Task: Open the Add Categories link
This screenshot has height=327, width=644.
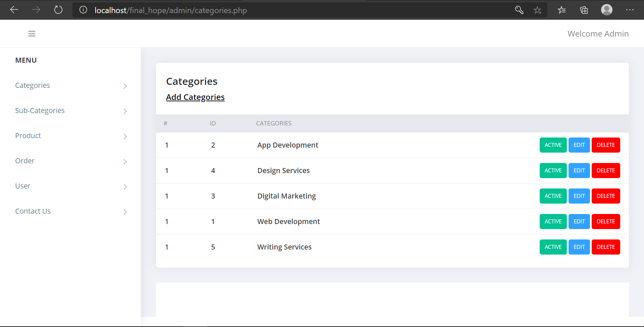Action: [x=195, y=97]
